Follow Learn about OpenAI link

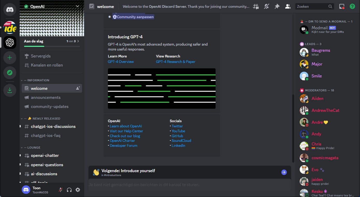point(126,126)
